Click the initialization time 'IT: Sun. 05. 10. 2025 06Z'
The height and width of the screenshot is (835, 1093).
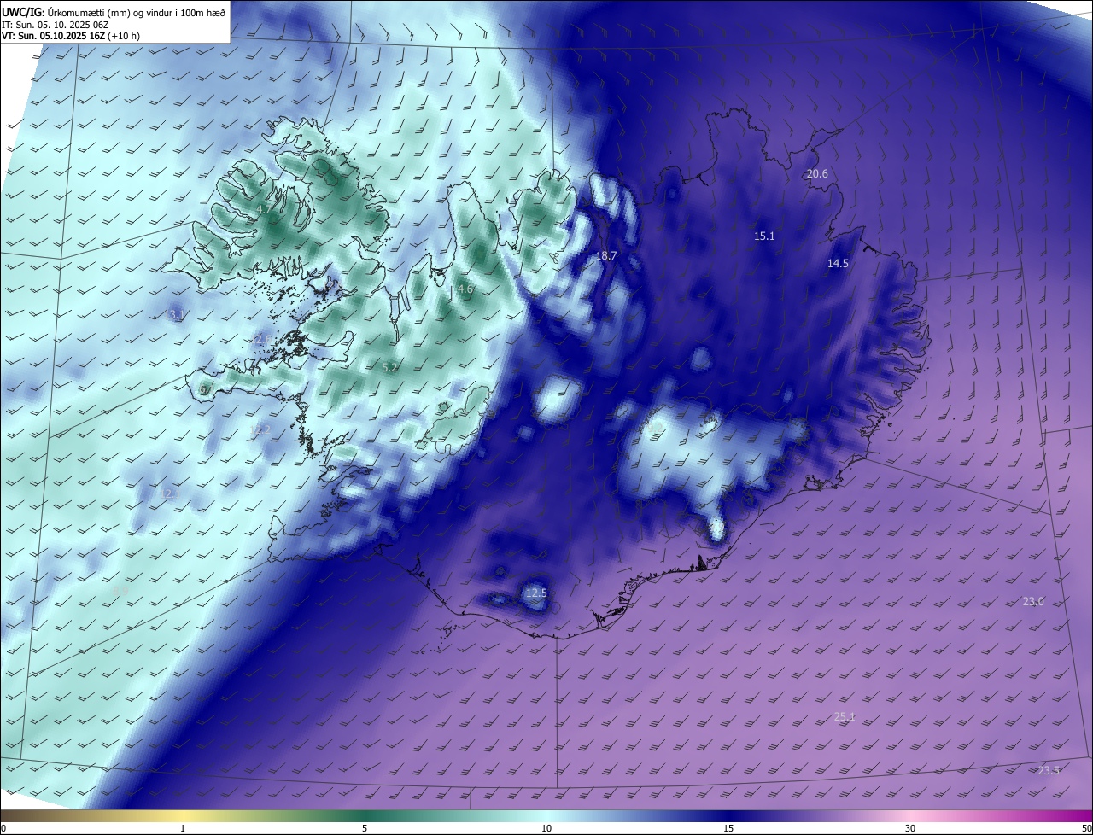coord(55,25)
